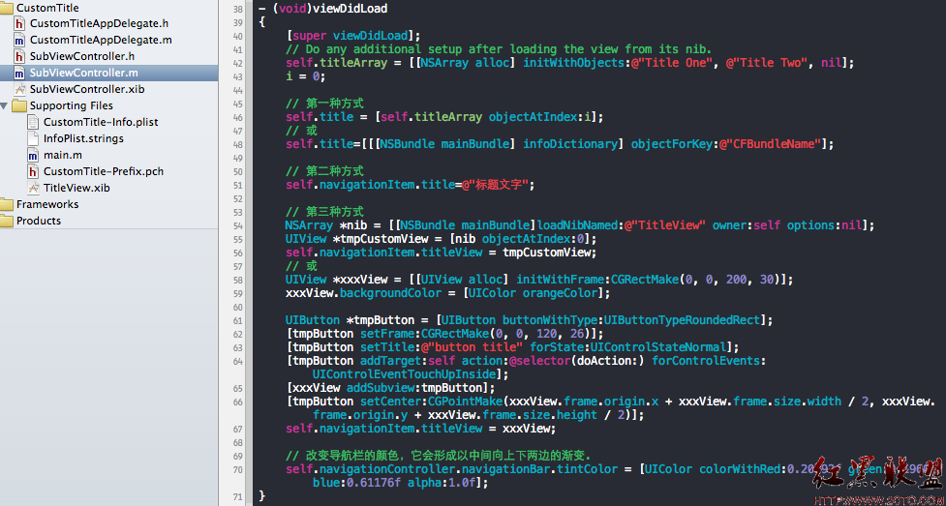Screen dimensions: 946x506
Task: Click the CustomTitle-Prefix.pch header icon
Action: pyautogui.click(x=34, y=171)
